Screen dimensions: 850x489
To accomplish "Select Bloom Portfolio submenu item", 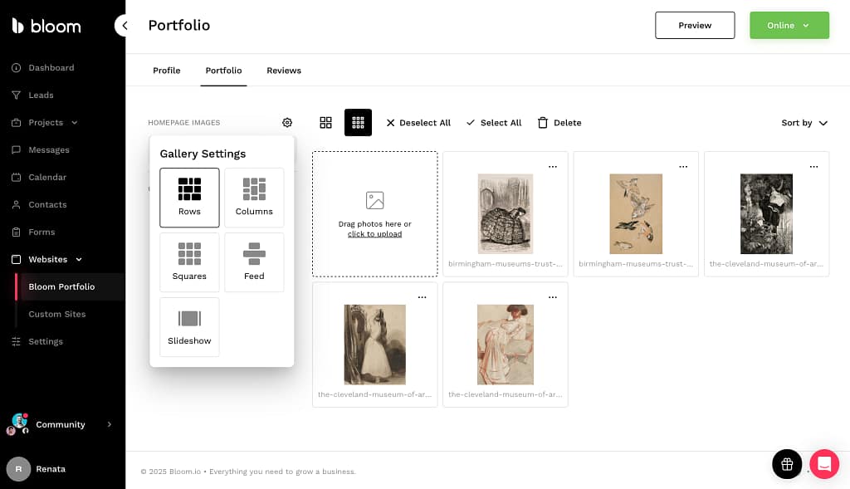I will coord(61,286).
